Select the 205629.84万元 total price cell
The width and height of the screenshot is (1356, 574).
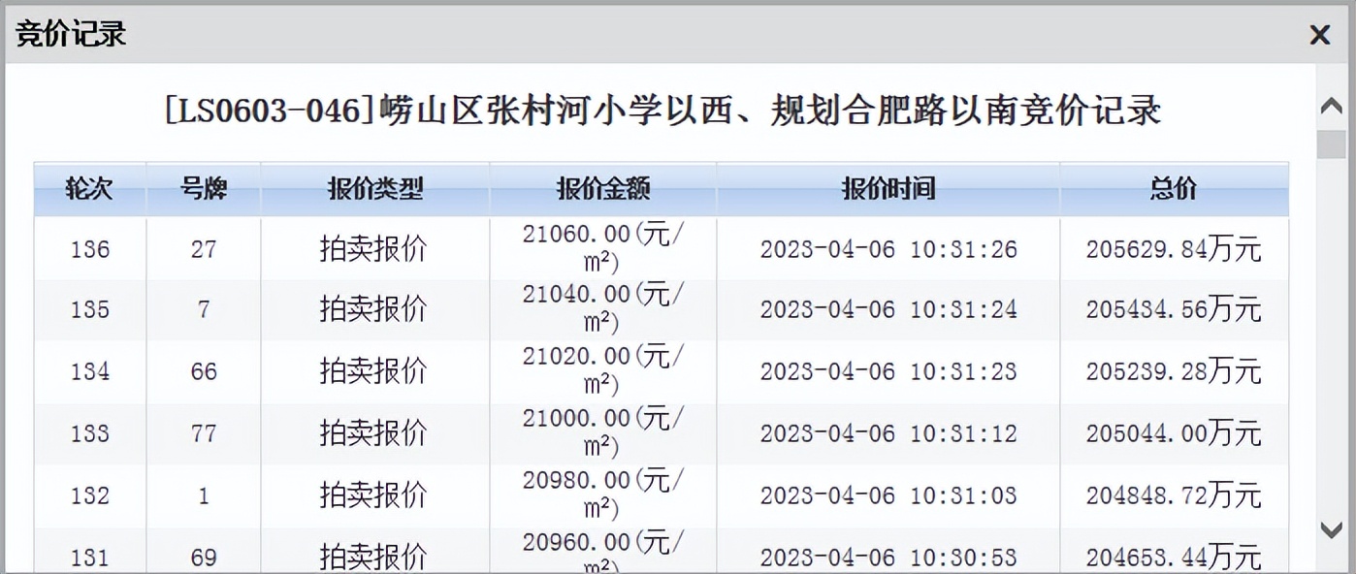click(x=1174, y=248)
